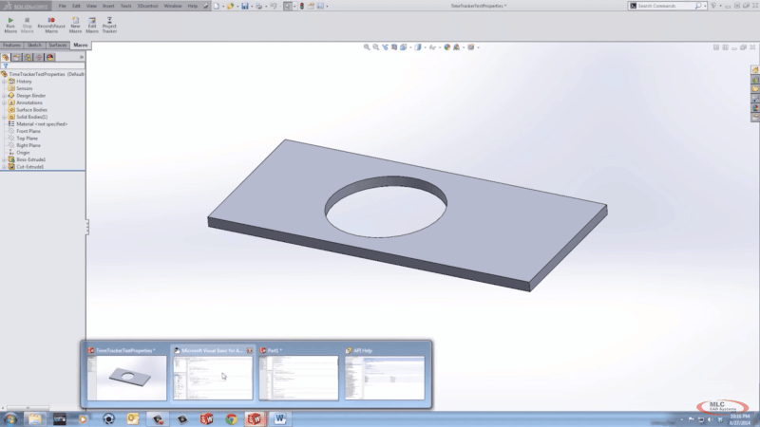
Task: Open the Open file dropdown arrow
Action: coord(237,7)
